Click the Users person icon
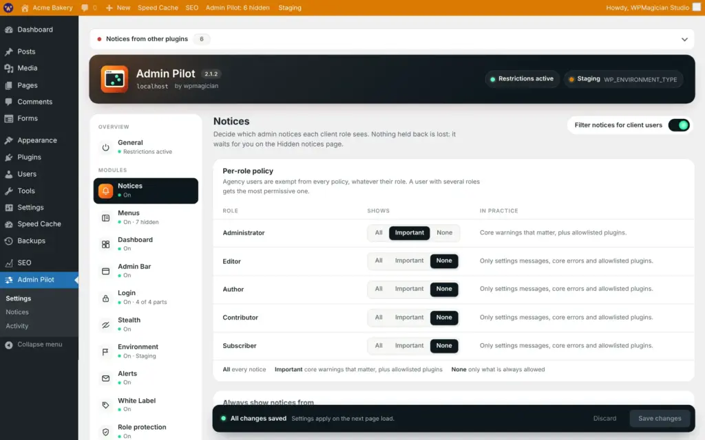The image size is (705, 440). tap(9, 174)
